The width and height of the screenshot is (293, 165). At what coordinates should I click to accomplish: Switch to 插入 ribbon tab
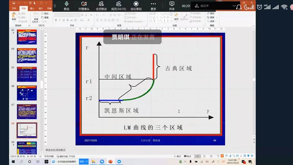coord(32,8)
